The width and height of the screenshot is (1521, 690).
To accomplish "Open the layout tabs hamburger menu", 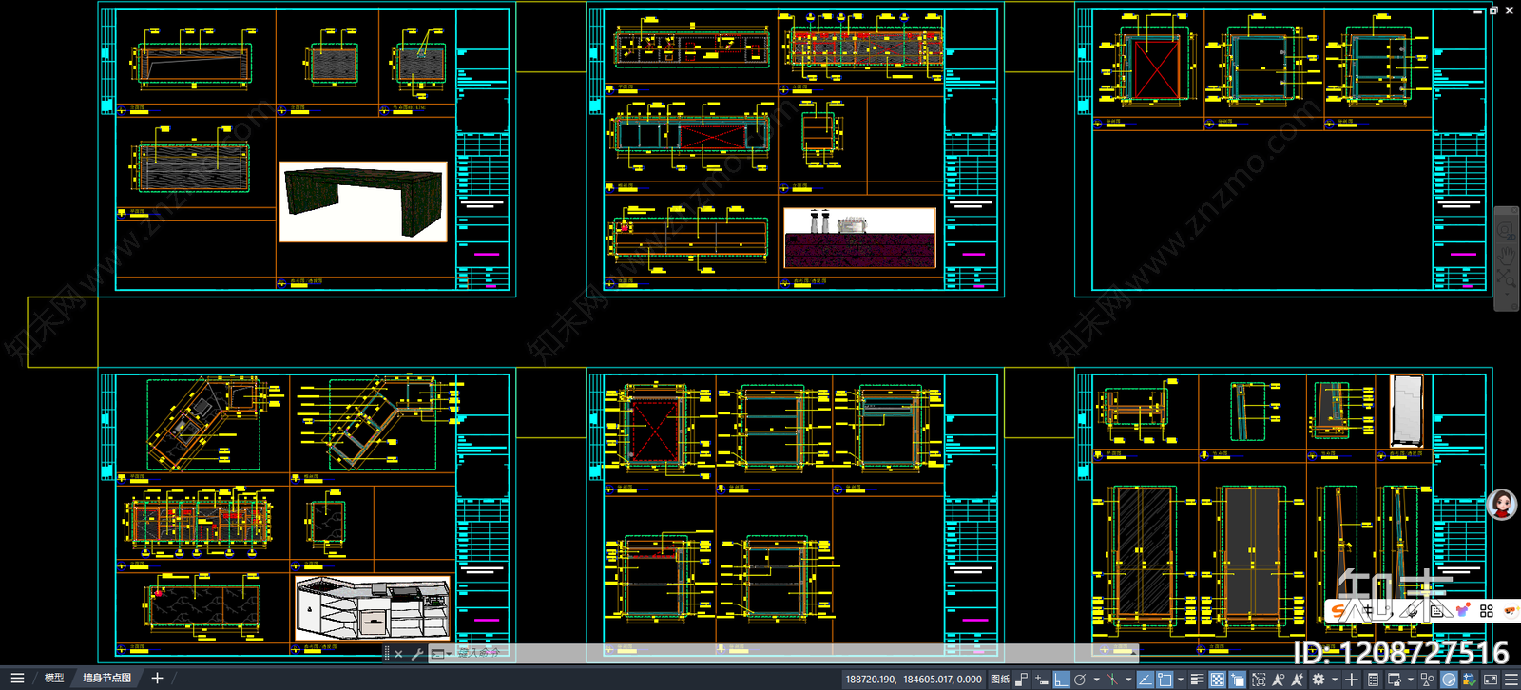I will pos(17,679).
